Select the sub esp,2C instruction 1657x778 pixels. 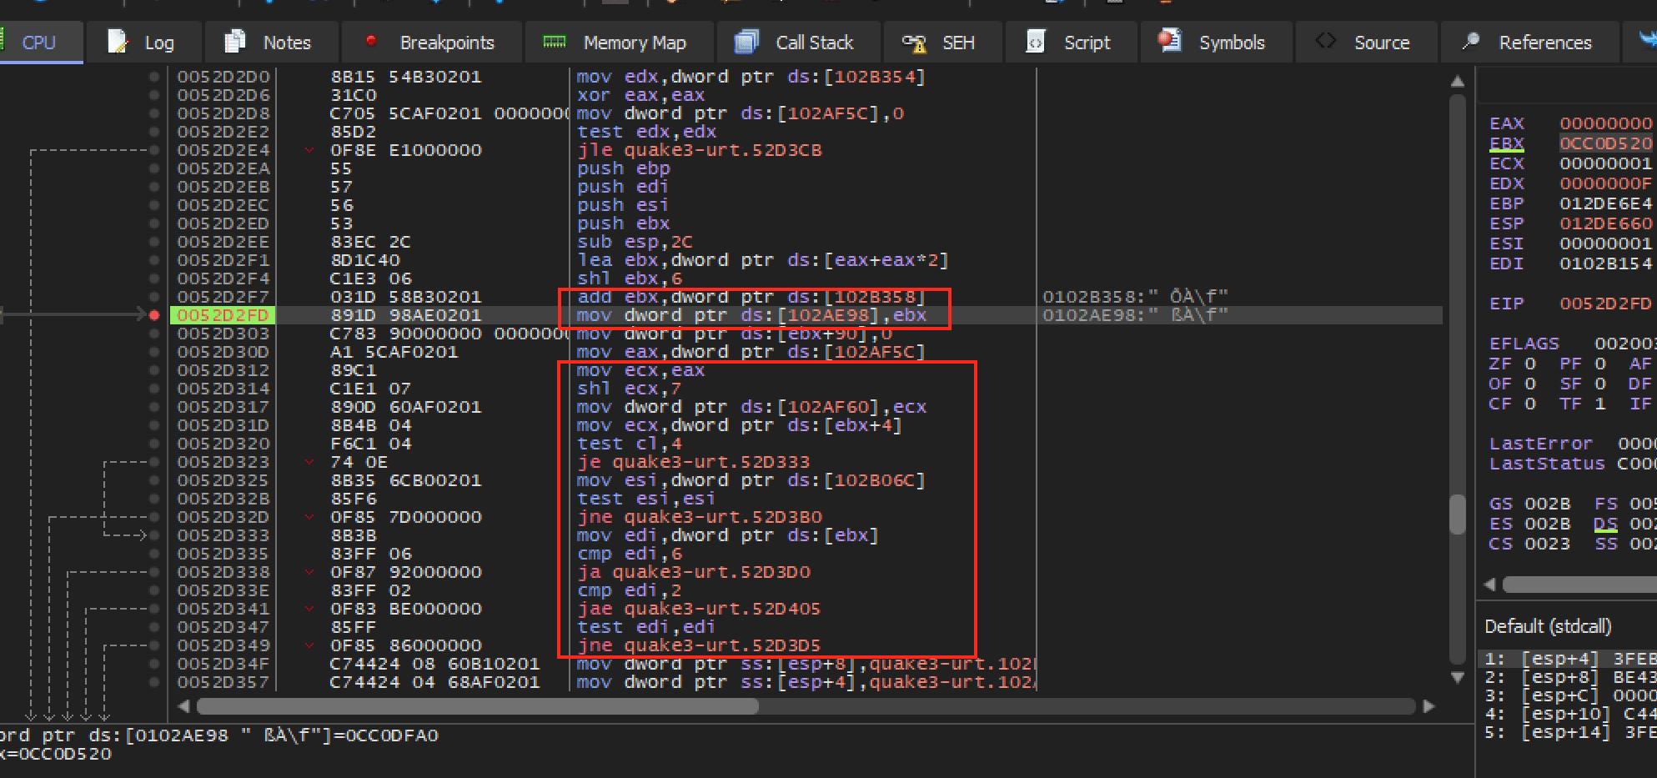(635, 242)
